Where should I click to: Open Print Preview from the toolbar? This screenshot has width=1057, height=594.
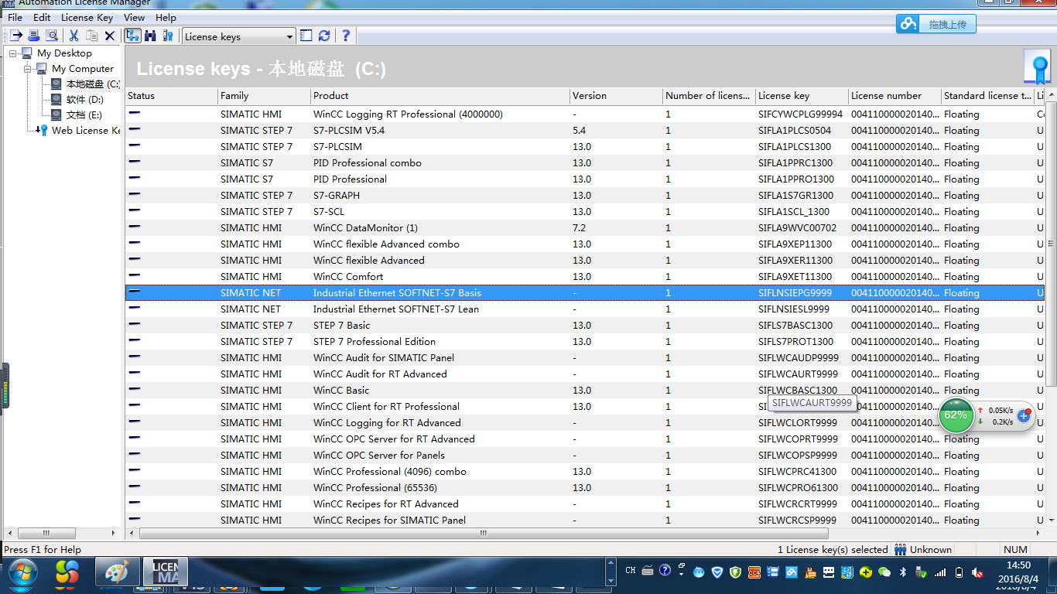point(51,36)
